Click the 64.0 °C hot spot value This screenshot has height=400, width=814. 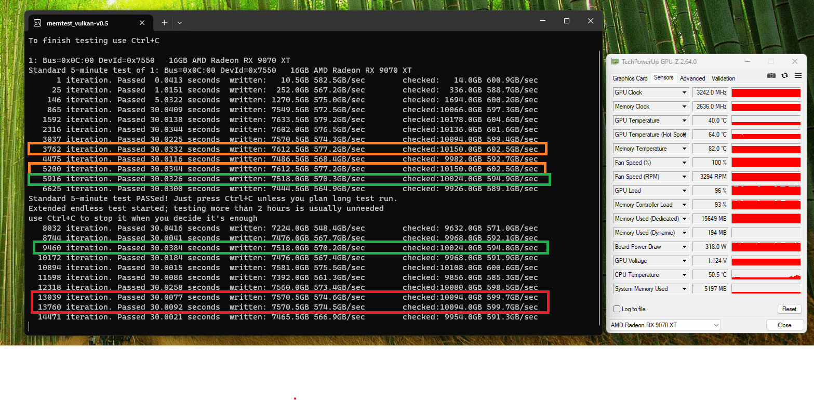[710, 135]
